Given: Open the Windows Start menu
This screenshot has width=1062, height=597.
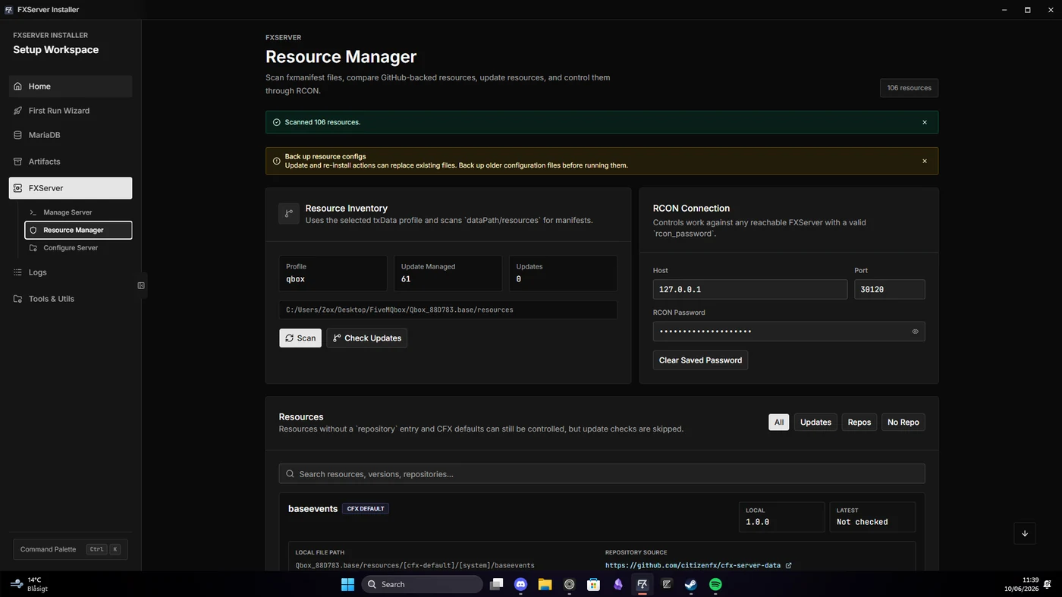Looking at the screenshot, I should (347, 584).
